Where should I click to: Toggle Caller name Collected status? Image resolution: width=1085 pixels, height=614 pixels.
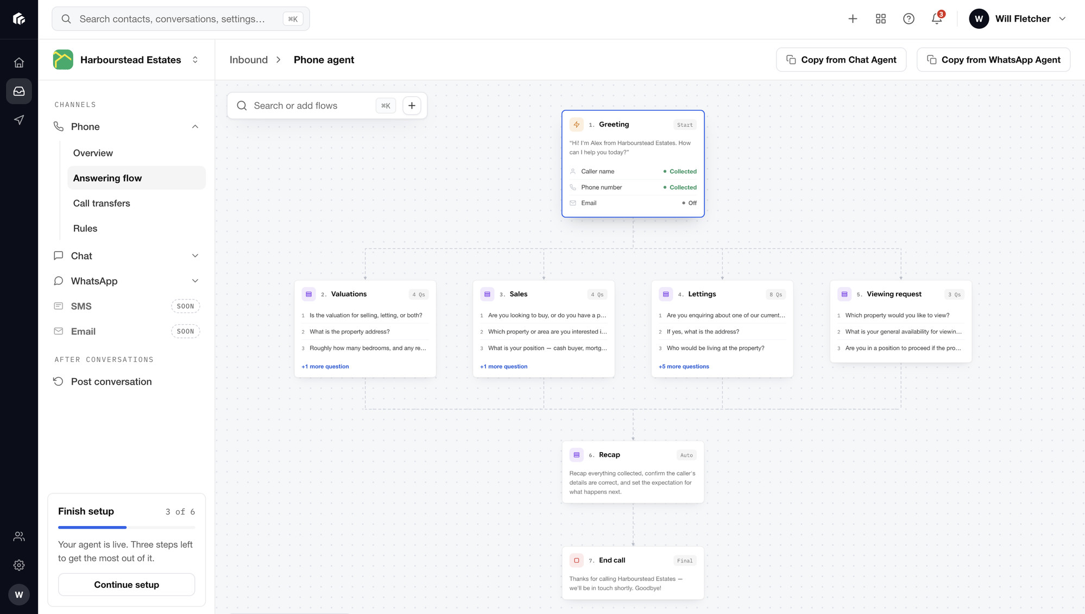tap(680, 171)
